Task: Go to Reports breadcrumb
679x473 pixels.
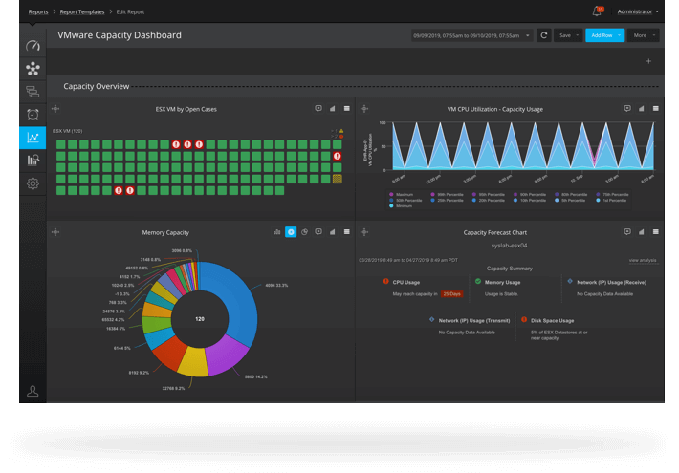Action: [38, 12]
